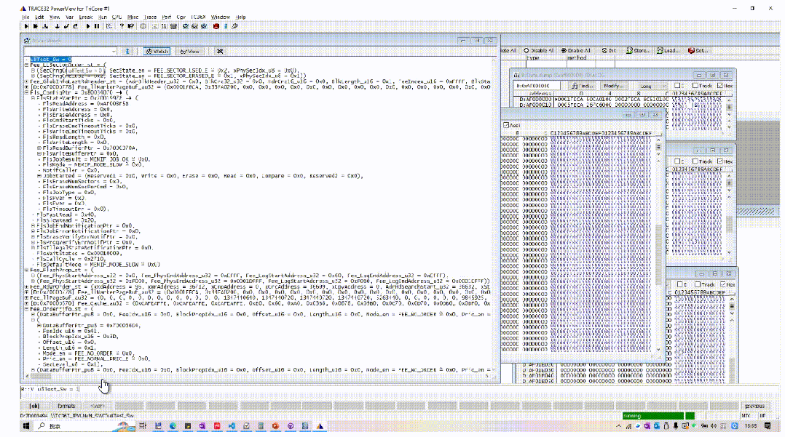Expand the JobStarted tree node
The width and height of the screenshot is (785, 437).
[x=39, y=175]
